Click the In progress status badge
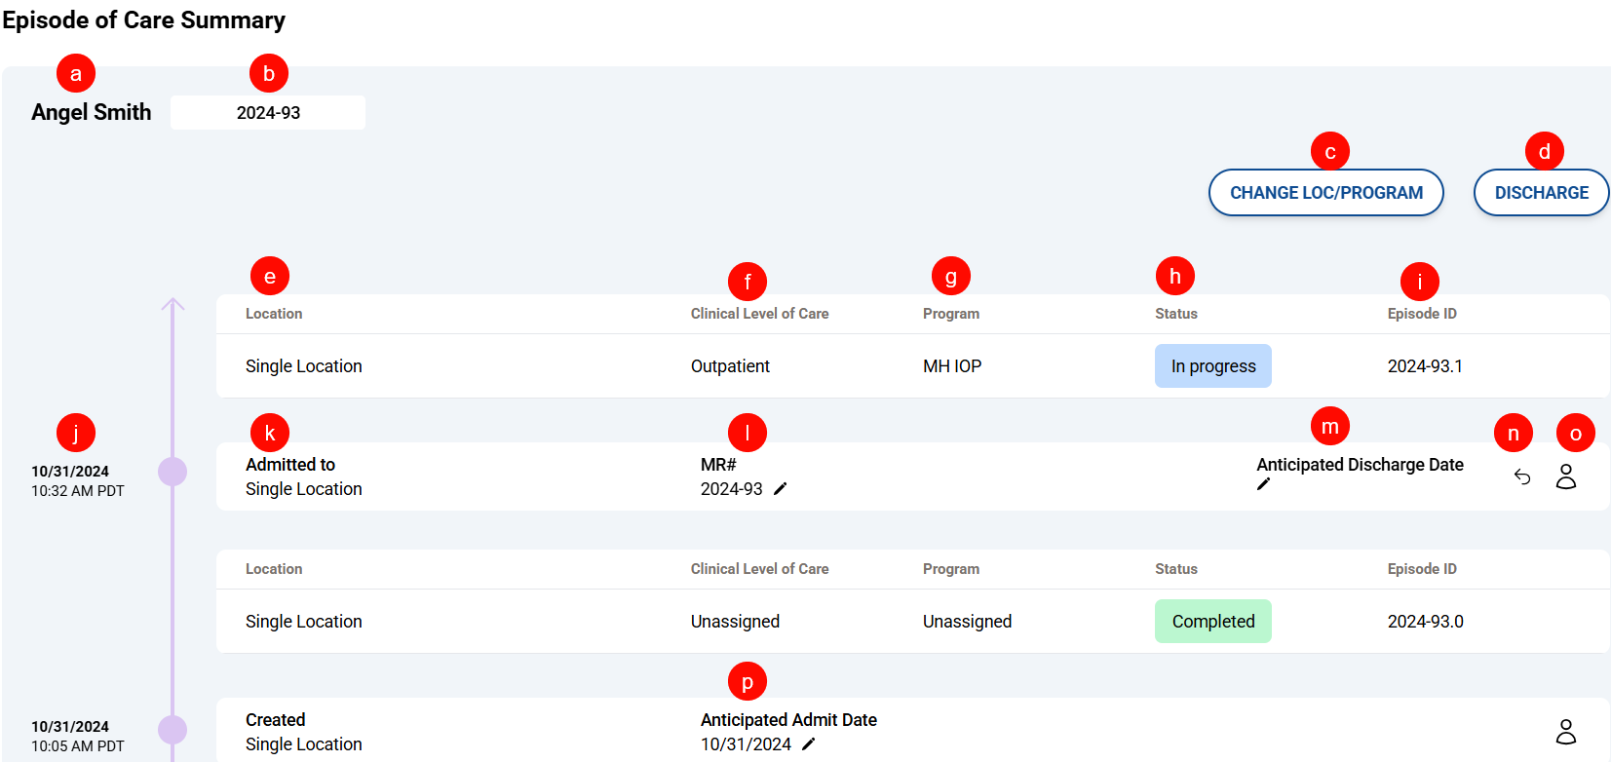1611x762 pixels. click(1212, 366)
